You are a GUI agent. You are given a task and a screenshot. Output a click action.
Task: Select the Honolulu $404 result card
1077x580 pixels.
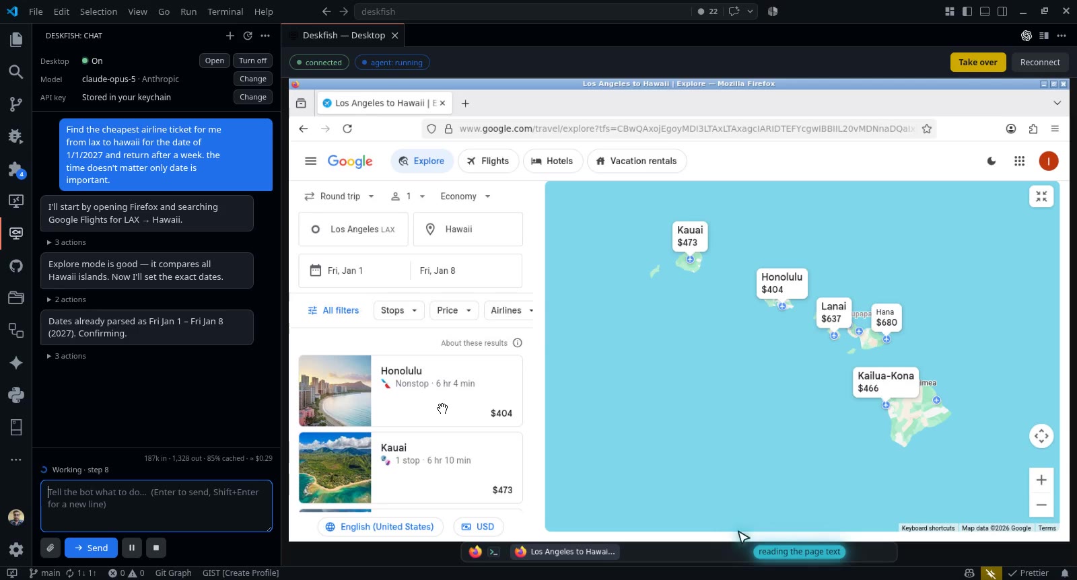coord(411,391)
